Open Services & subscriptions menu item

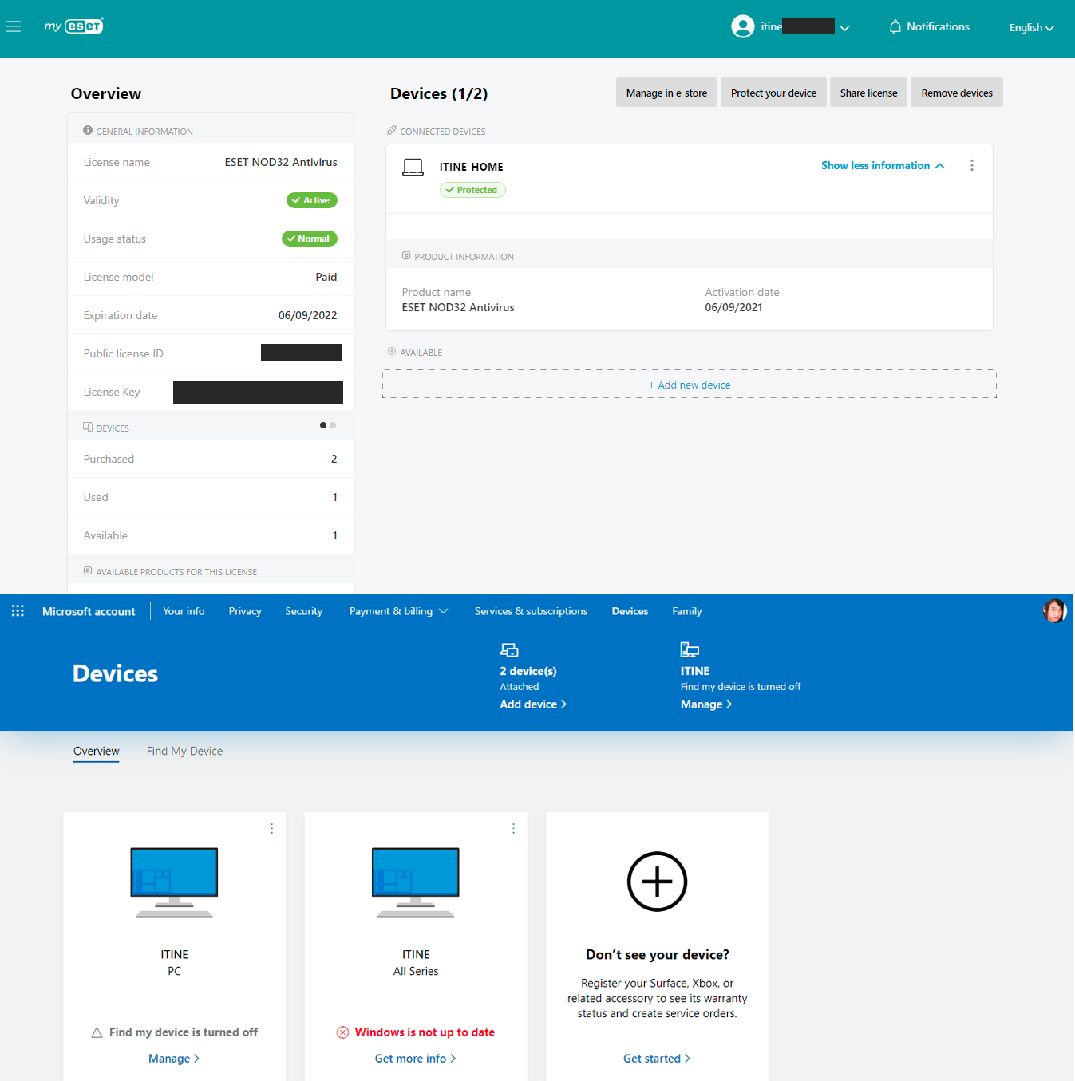(x=531, y=611)
